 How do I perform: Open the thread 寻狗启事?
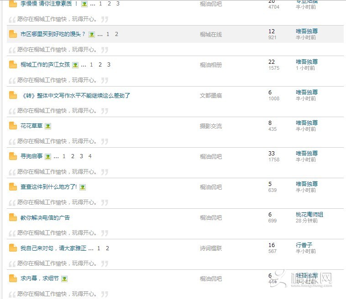pos(31,156)
